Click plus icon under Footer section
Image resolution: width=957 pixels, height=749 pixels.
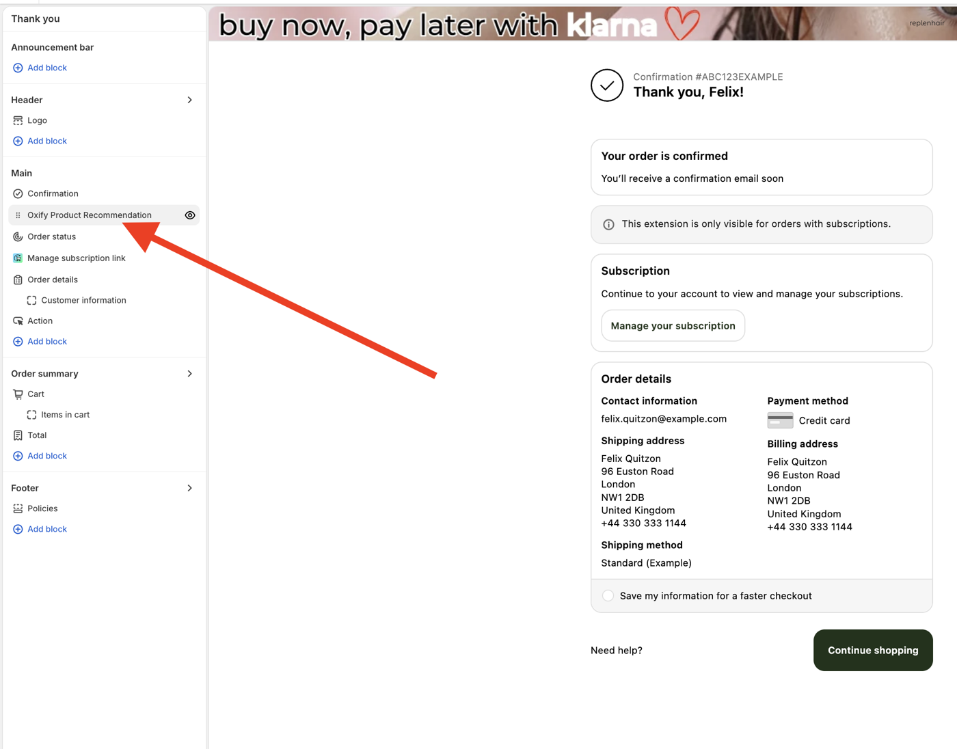point(18,529)
